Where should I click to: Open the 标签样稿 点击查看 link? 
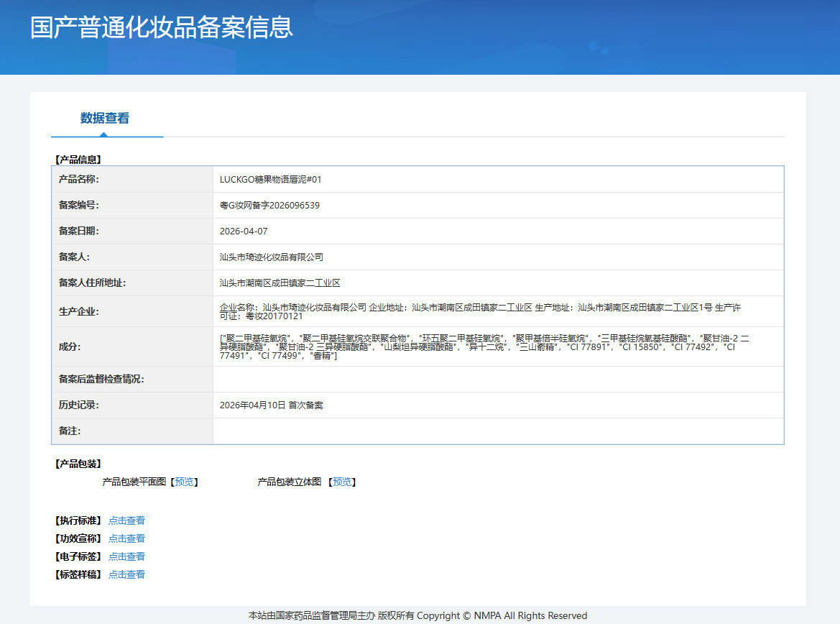(x=126, y=574)
